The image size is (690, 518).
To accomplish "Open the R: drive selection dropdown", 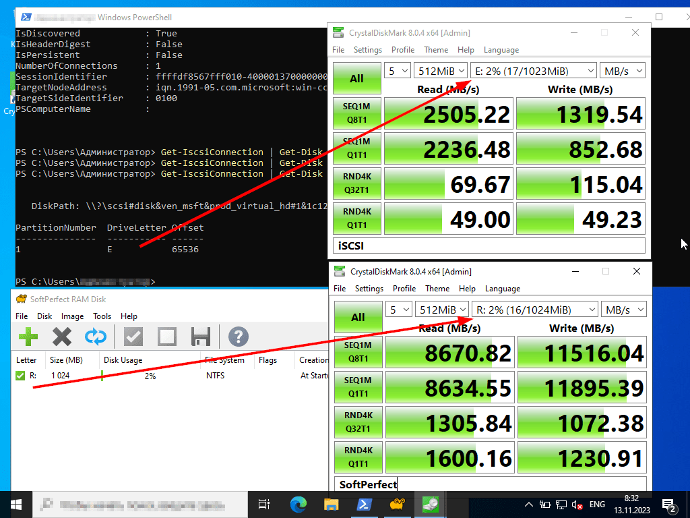I will pos(534,310).
